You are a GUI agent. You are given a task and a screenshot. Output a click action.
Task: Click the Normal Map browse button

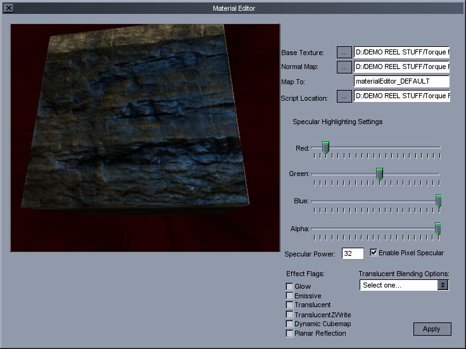pyautogui.click(x=344, y=66)
